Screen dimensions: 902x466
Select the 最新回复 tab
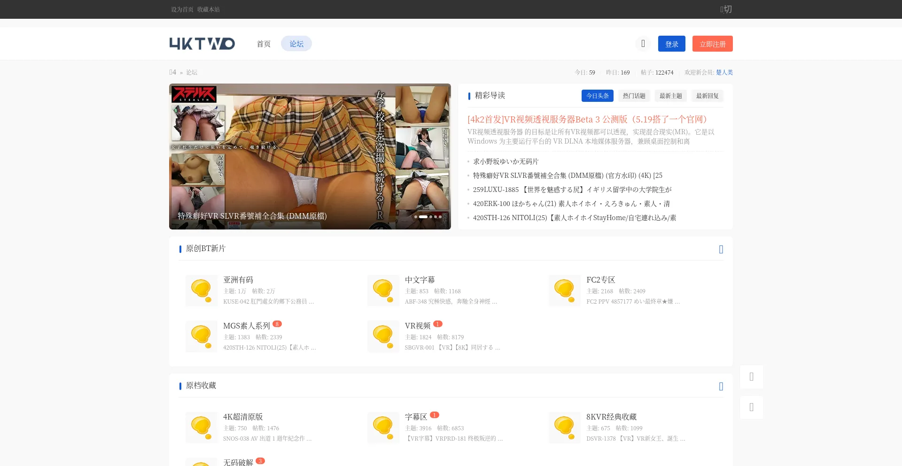tap(708, 96)
